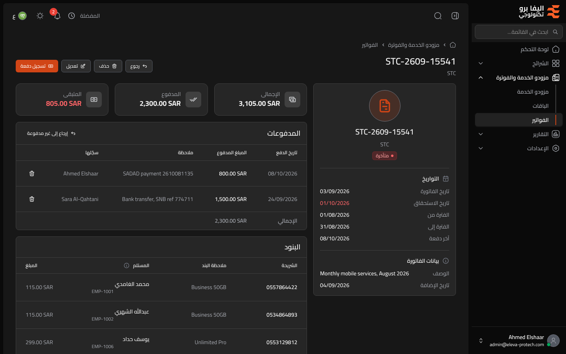Click due date 01/10/2026 in red
Viewport: 566px width, 354px height.
click(334, 203)
